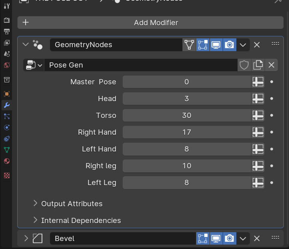Toggle Bevel edit mode display
The height and width of the screenshot is (249, 289).
(x=203, y=239)
